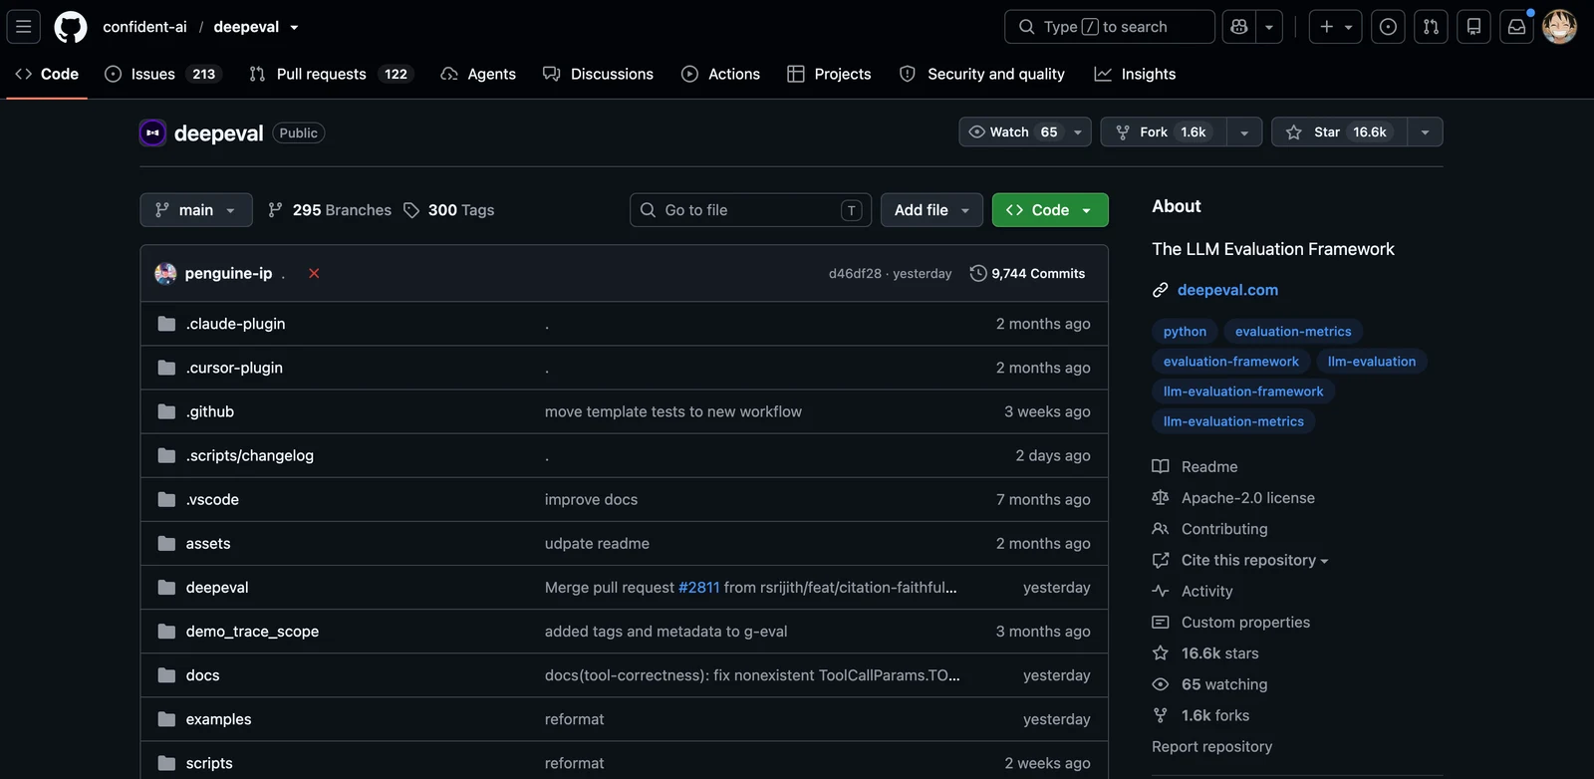This screenshot has height=779, width=1594.
Task: Open the notifications inbox icon
Action: (1516, 27)
